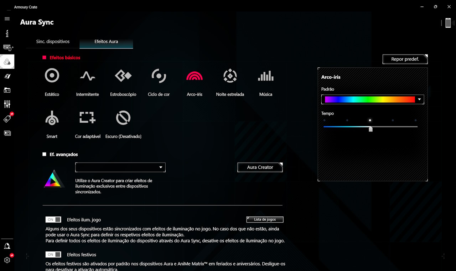This screenshot has height=271, width=456.
Task: Click the Aura Sync page title
Action: tap(37, 22)
